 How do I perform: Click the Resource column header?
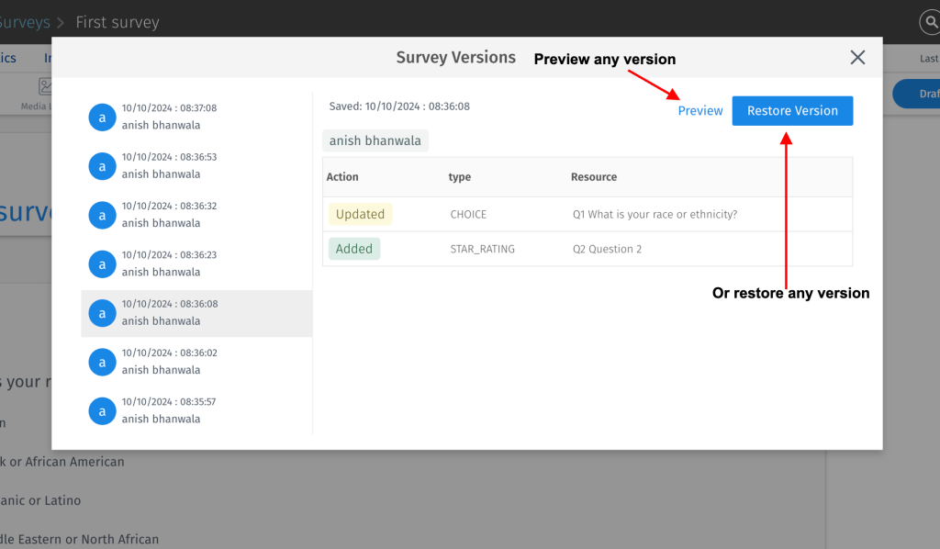coord(594,177)
